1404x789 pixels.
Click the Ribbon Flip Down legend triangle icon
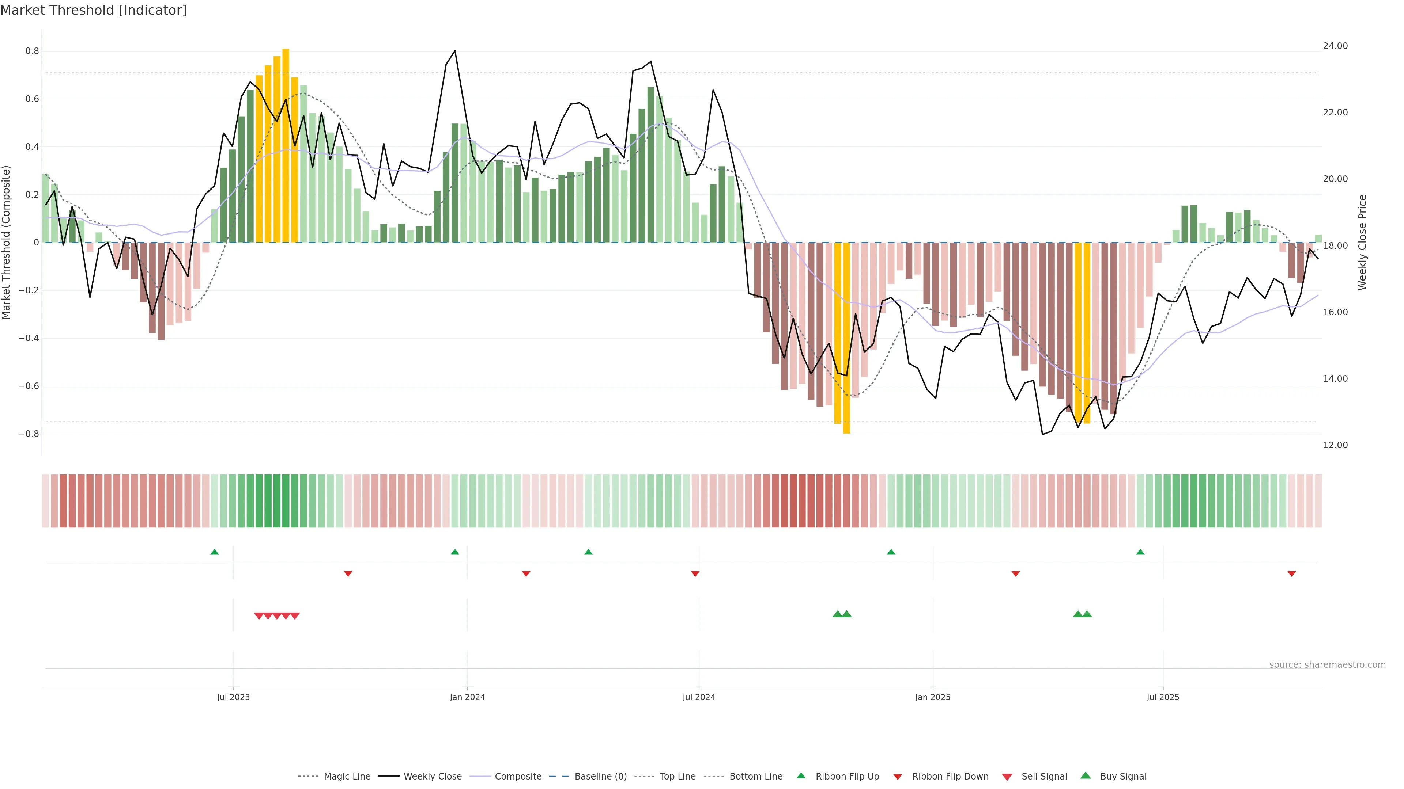pos(898,777)
